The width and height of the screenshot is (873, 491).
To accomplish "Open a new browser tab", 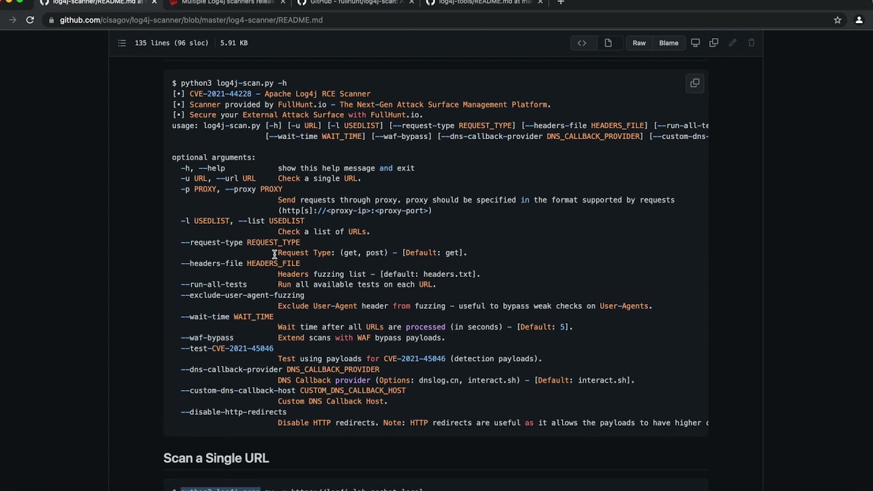I will [x=561, y=2].
